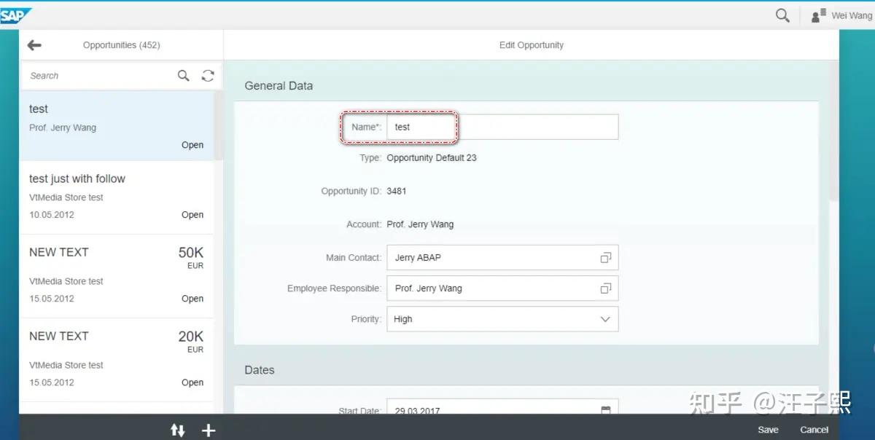The image size is (875, 440).
Task: Click the back arrow to leave Edit Opportunity
Action: point(34,45)
